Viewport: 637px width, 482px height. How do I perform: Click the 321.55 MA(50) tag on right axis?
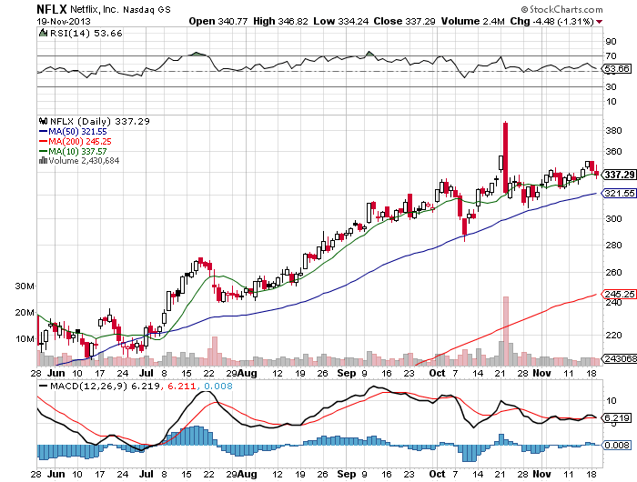point(619,194)
